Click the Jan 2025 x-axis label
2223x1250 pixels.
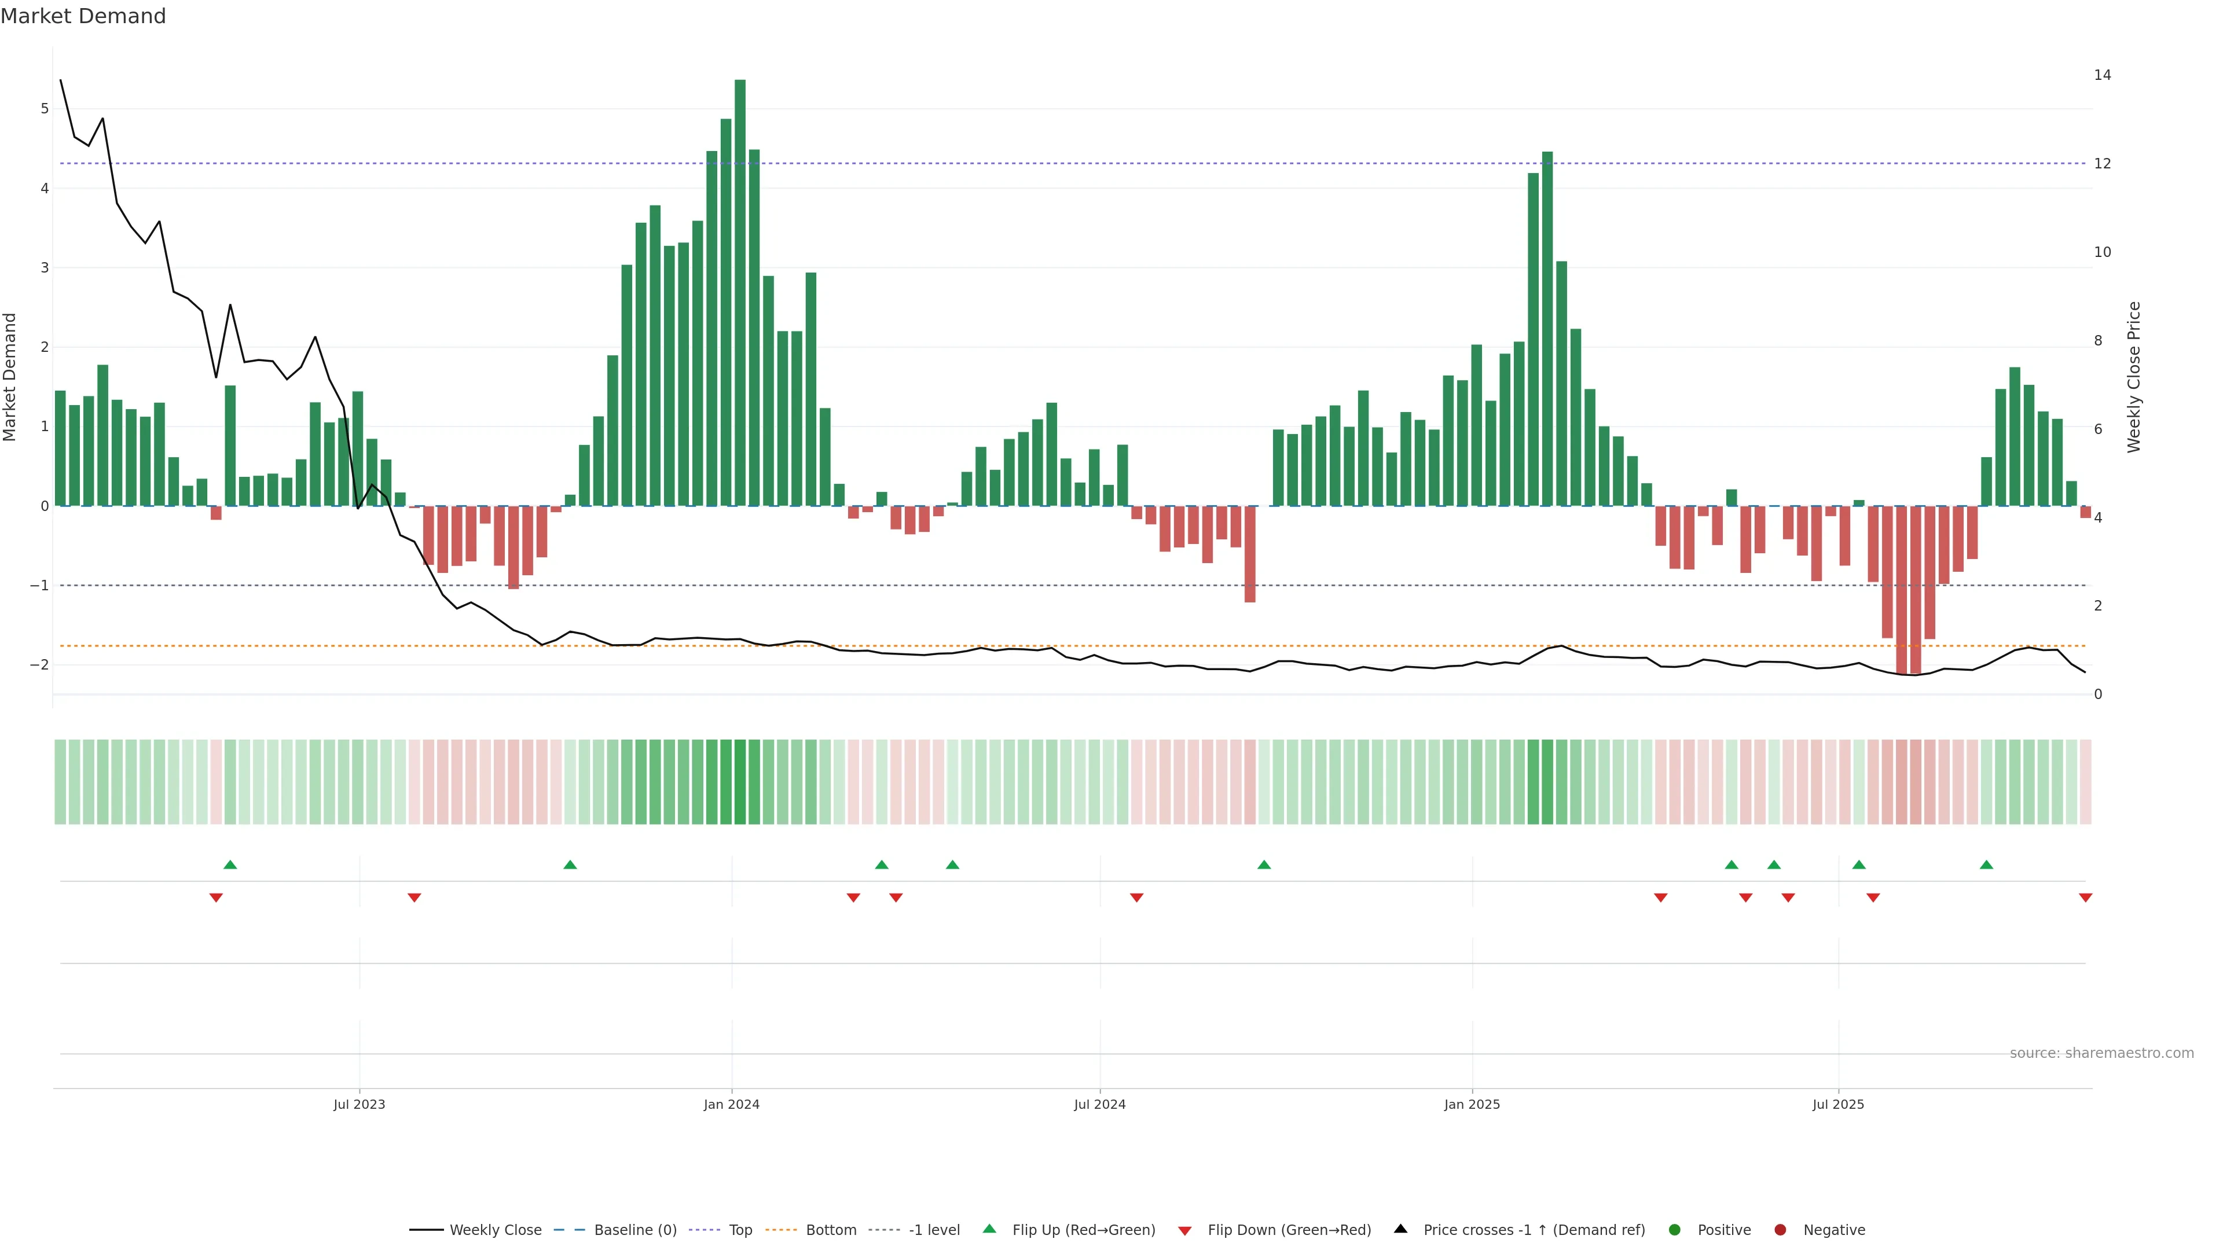point(1472,1105)
